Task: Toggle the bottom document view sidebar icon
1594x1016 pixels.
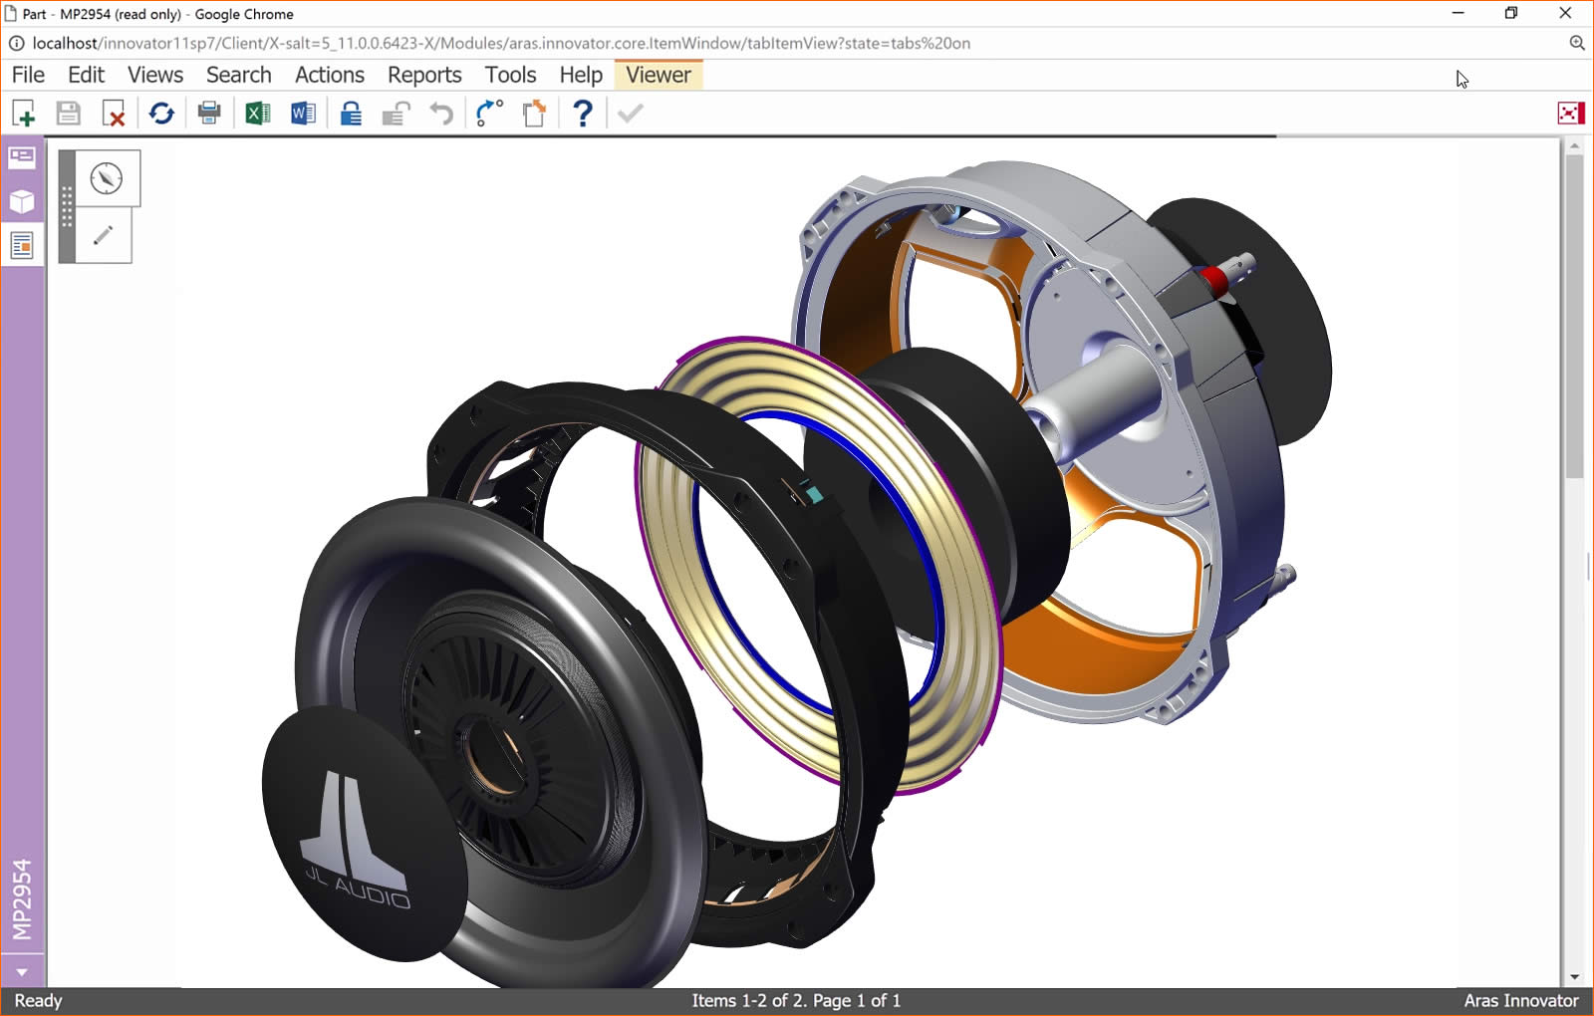Action: [x=22, y=245]
